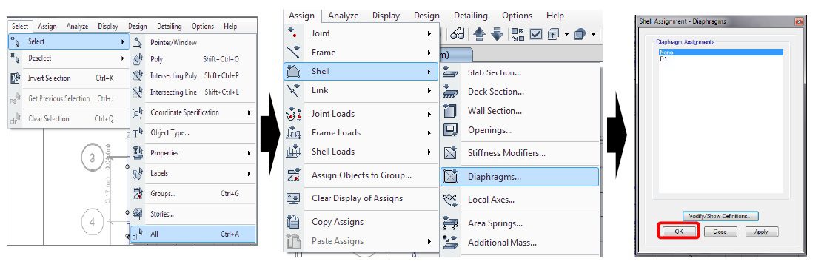Viewport: 827px width, 270px height.
Task: Click the Copy Assigns icon
Action: (293, 221)
